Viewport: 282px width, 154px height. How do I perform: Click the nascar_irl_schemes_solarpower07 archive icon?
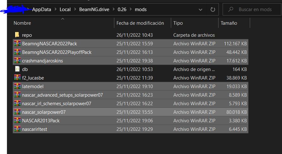pyautogui.click(x=17, y=103)
